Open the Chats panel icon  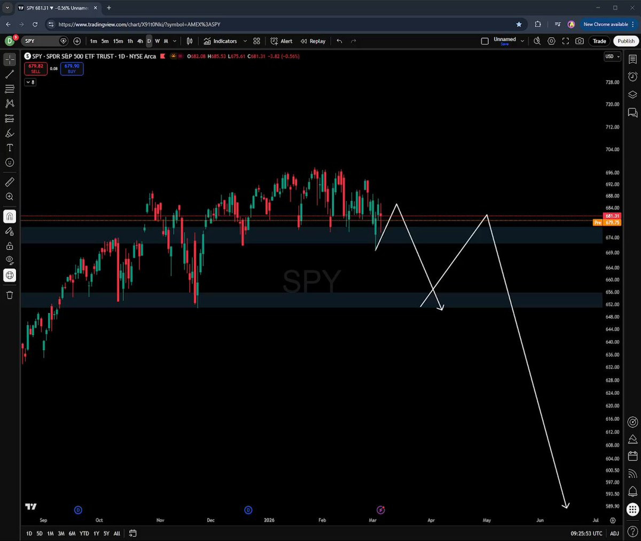click(632, 113)
